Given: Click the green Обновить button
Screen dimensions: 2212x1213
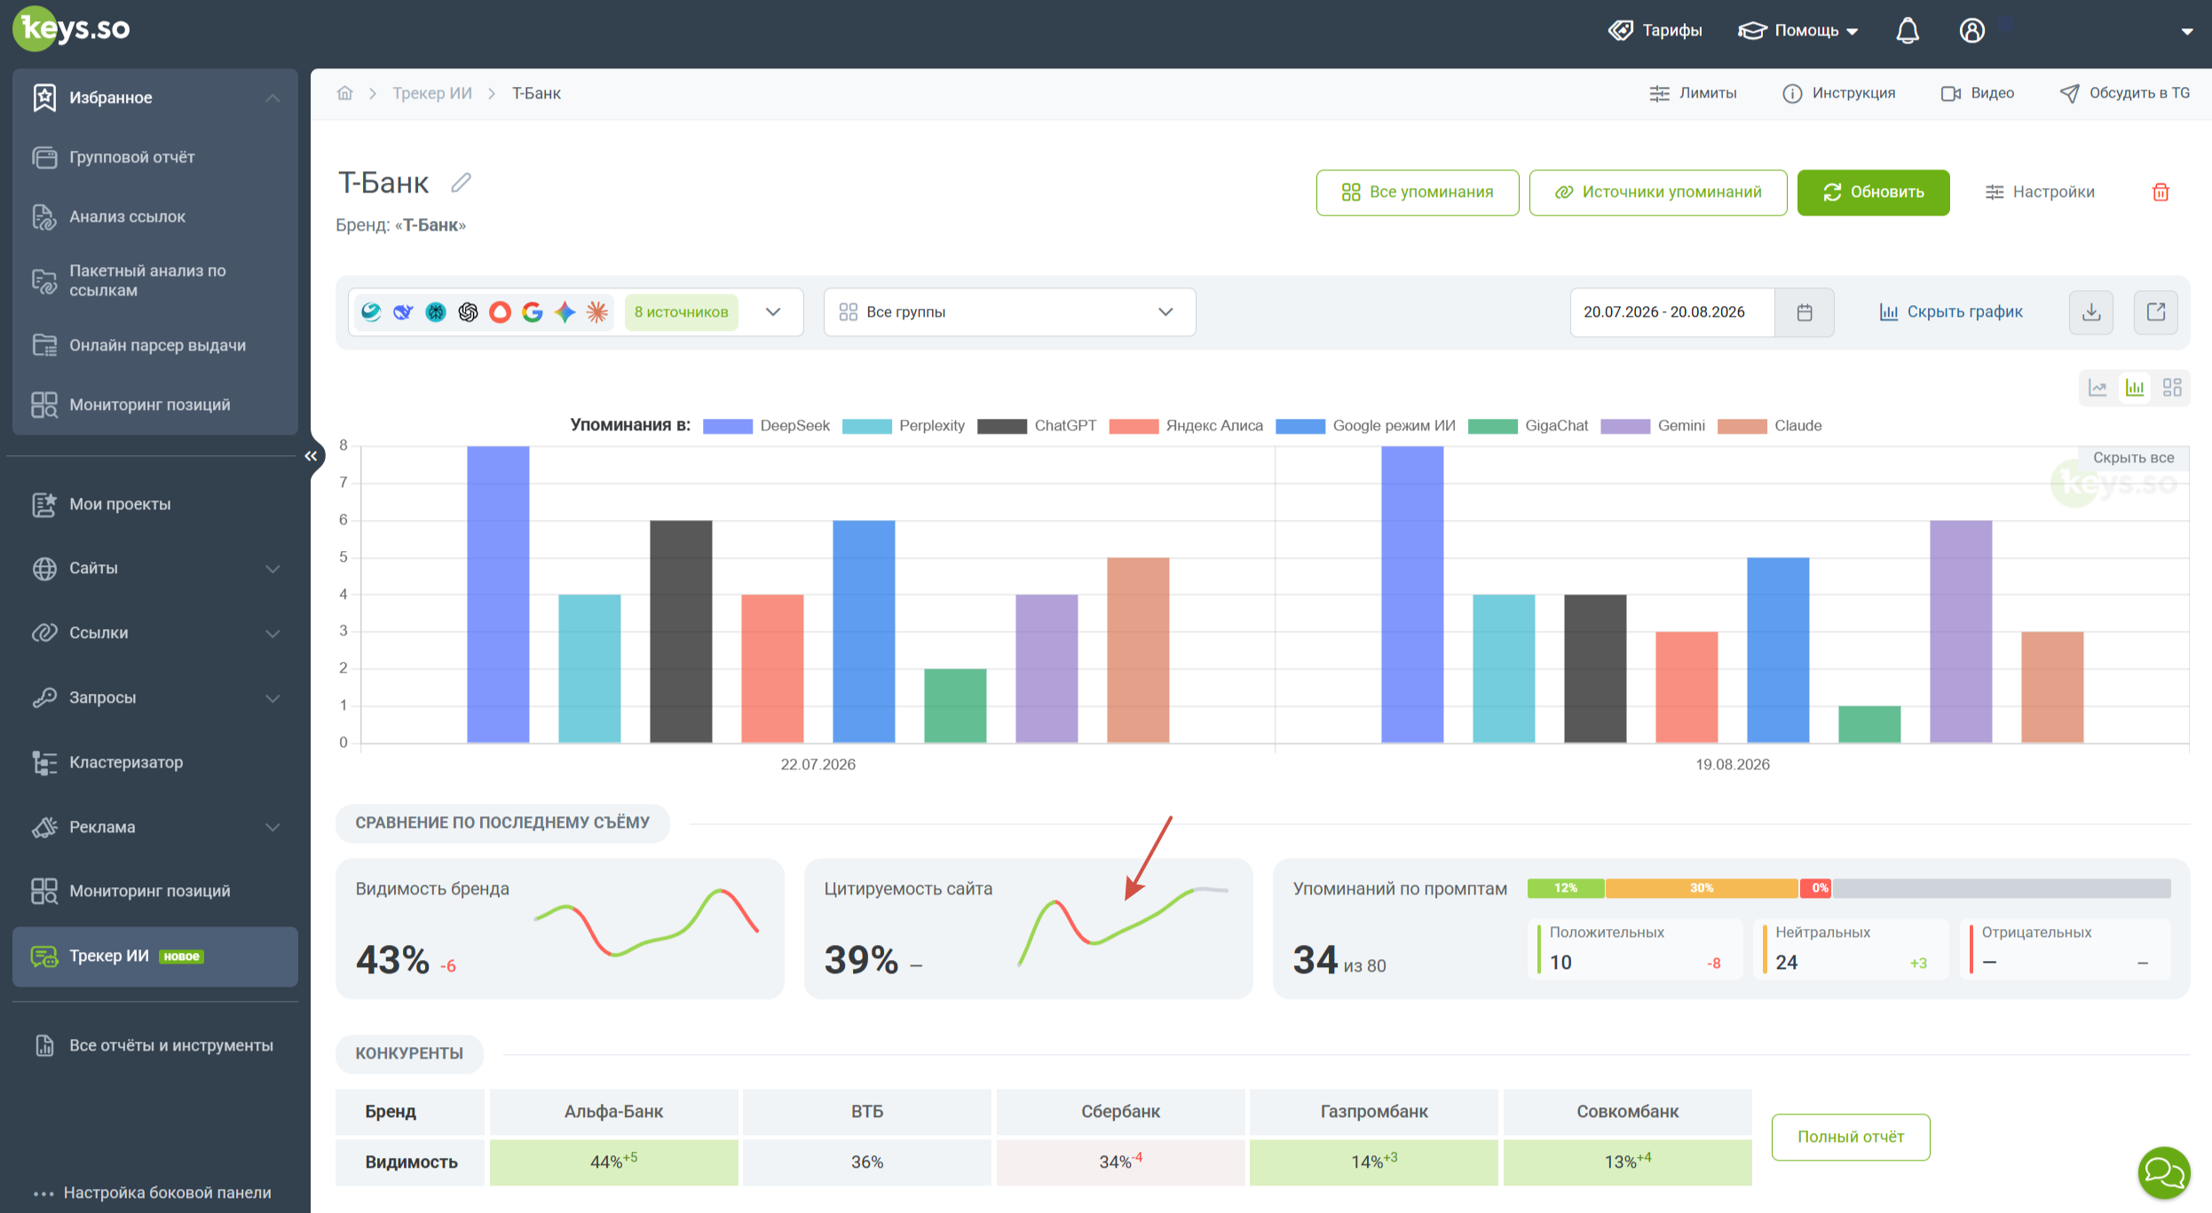Looking at the screenshot, I should 1873,192.
